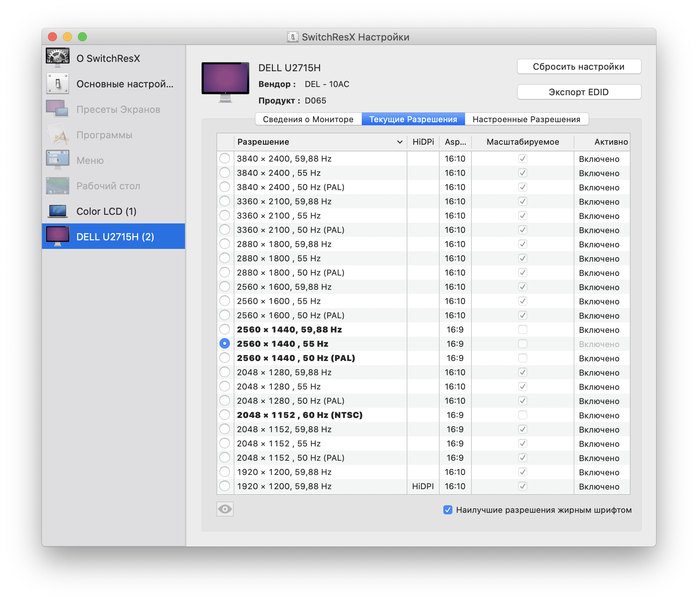Viewport: 698px width, 602px height.
Task: Click row 2048 × 1152, 59,88 Hz text
Action: (284, 429)
